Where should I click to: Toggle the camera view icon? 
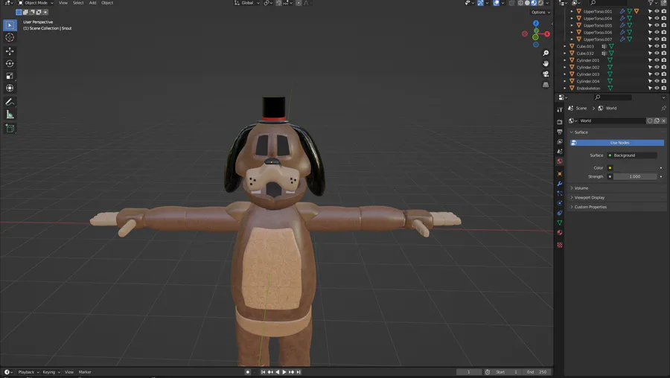(546, 74)
